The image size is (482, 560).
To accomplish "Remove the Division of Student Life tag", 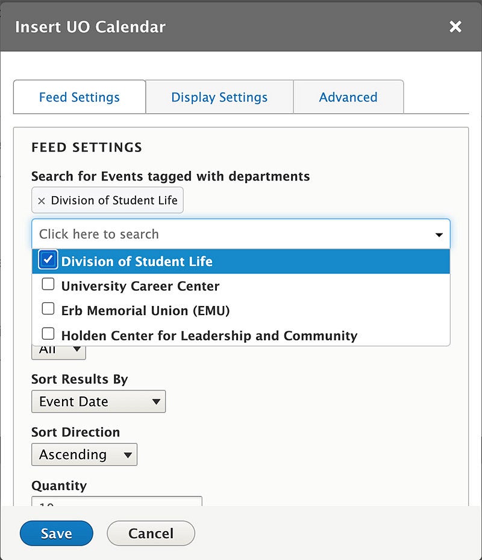I will tap(42, 201).
